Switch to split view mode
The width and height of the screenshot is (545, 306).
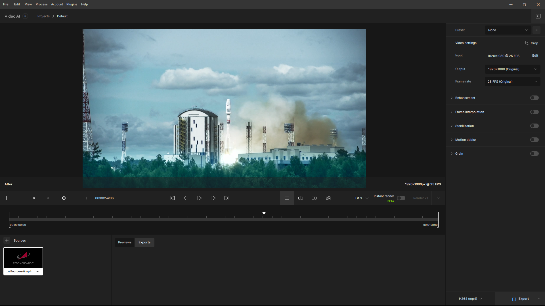click(301, 198)
